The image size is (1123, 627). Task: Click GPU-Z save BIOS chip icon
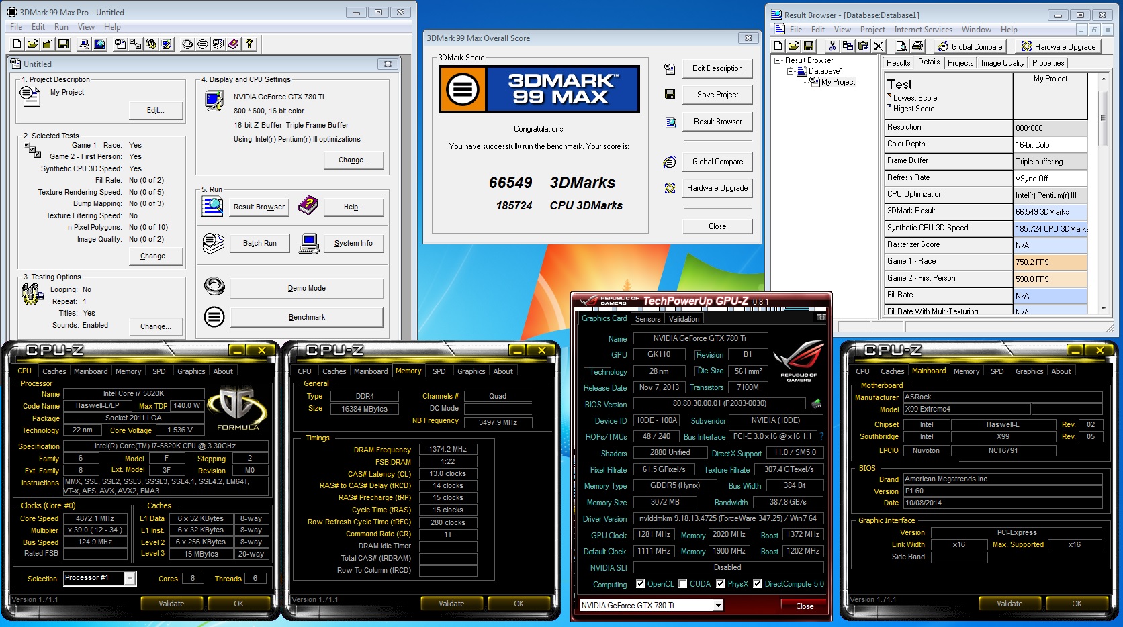click(816, 403)
